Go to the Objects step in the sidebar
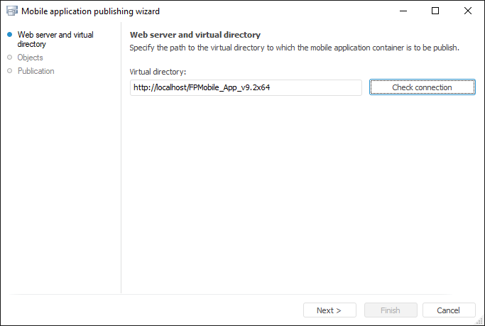The image size is (485, 326). pyautogui.click(x=31, y=58)
